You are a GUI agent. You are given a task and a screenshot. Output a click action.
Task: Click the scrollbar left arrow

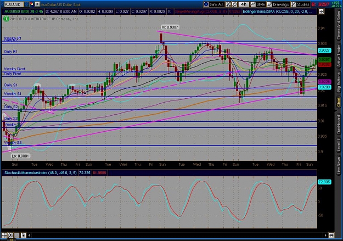[x=29, y=236]
